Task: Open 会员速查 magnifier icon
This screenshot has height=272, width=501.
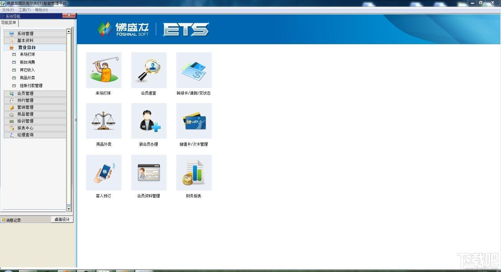Action: (149, 70)
